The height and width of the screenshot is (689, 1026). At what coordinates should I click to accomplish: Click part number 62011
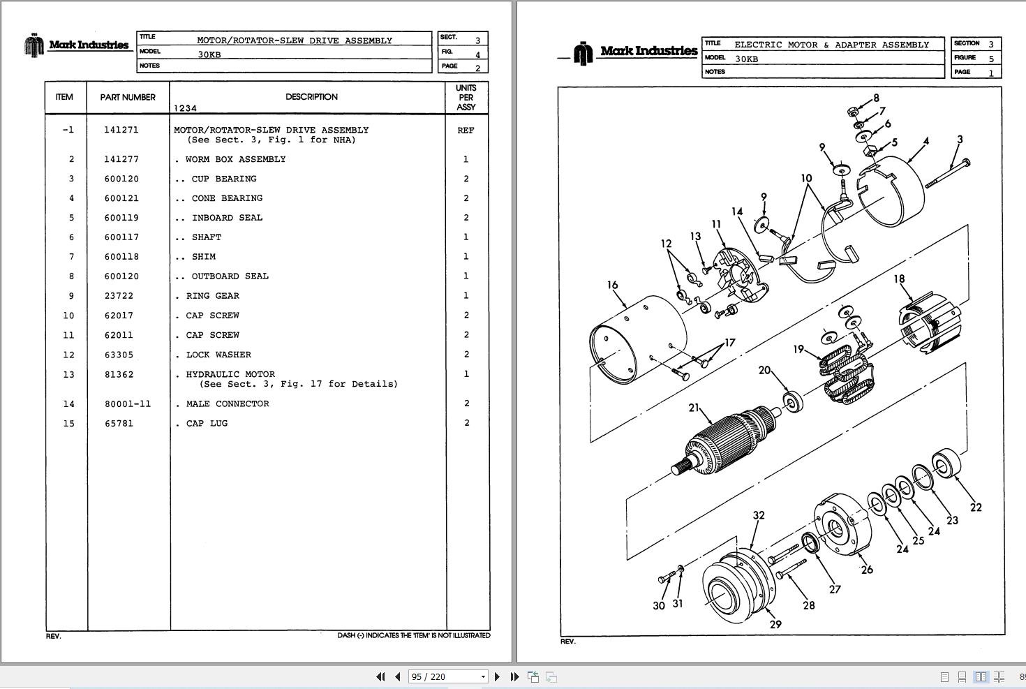pos(119,335)
